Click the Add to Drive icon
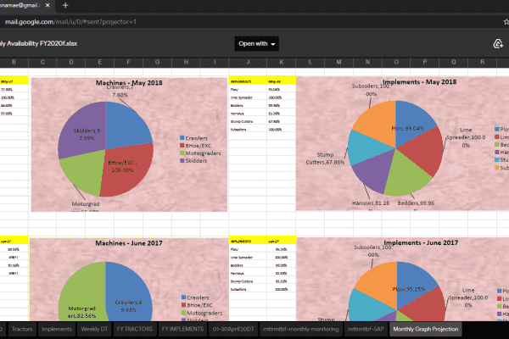This screenshot has height=339, width=509. tap(498, 43)
